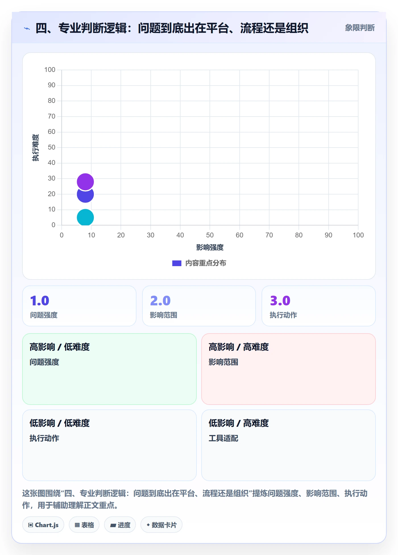Click the summary paragraph starting 这张图围绕
The height and width of the screenshot is (555, 398).
coord(195,499)
